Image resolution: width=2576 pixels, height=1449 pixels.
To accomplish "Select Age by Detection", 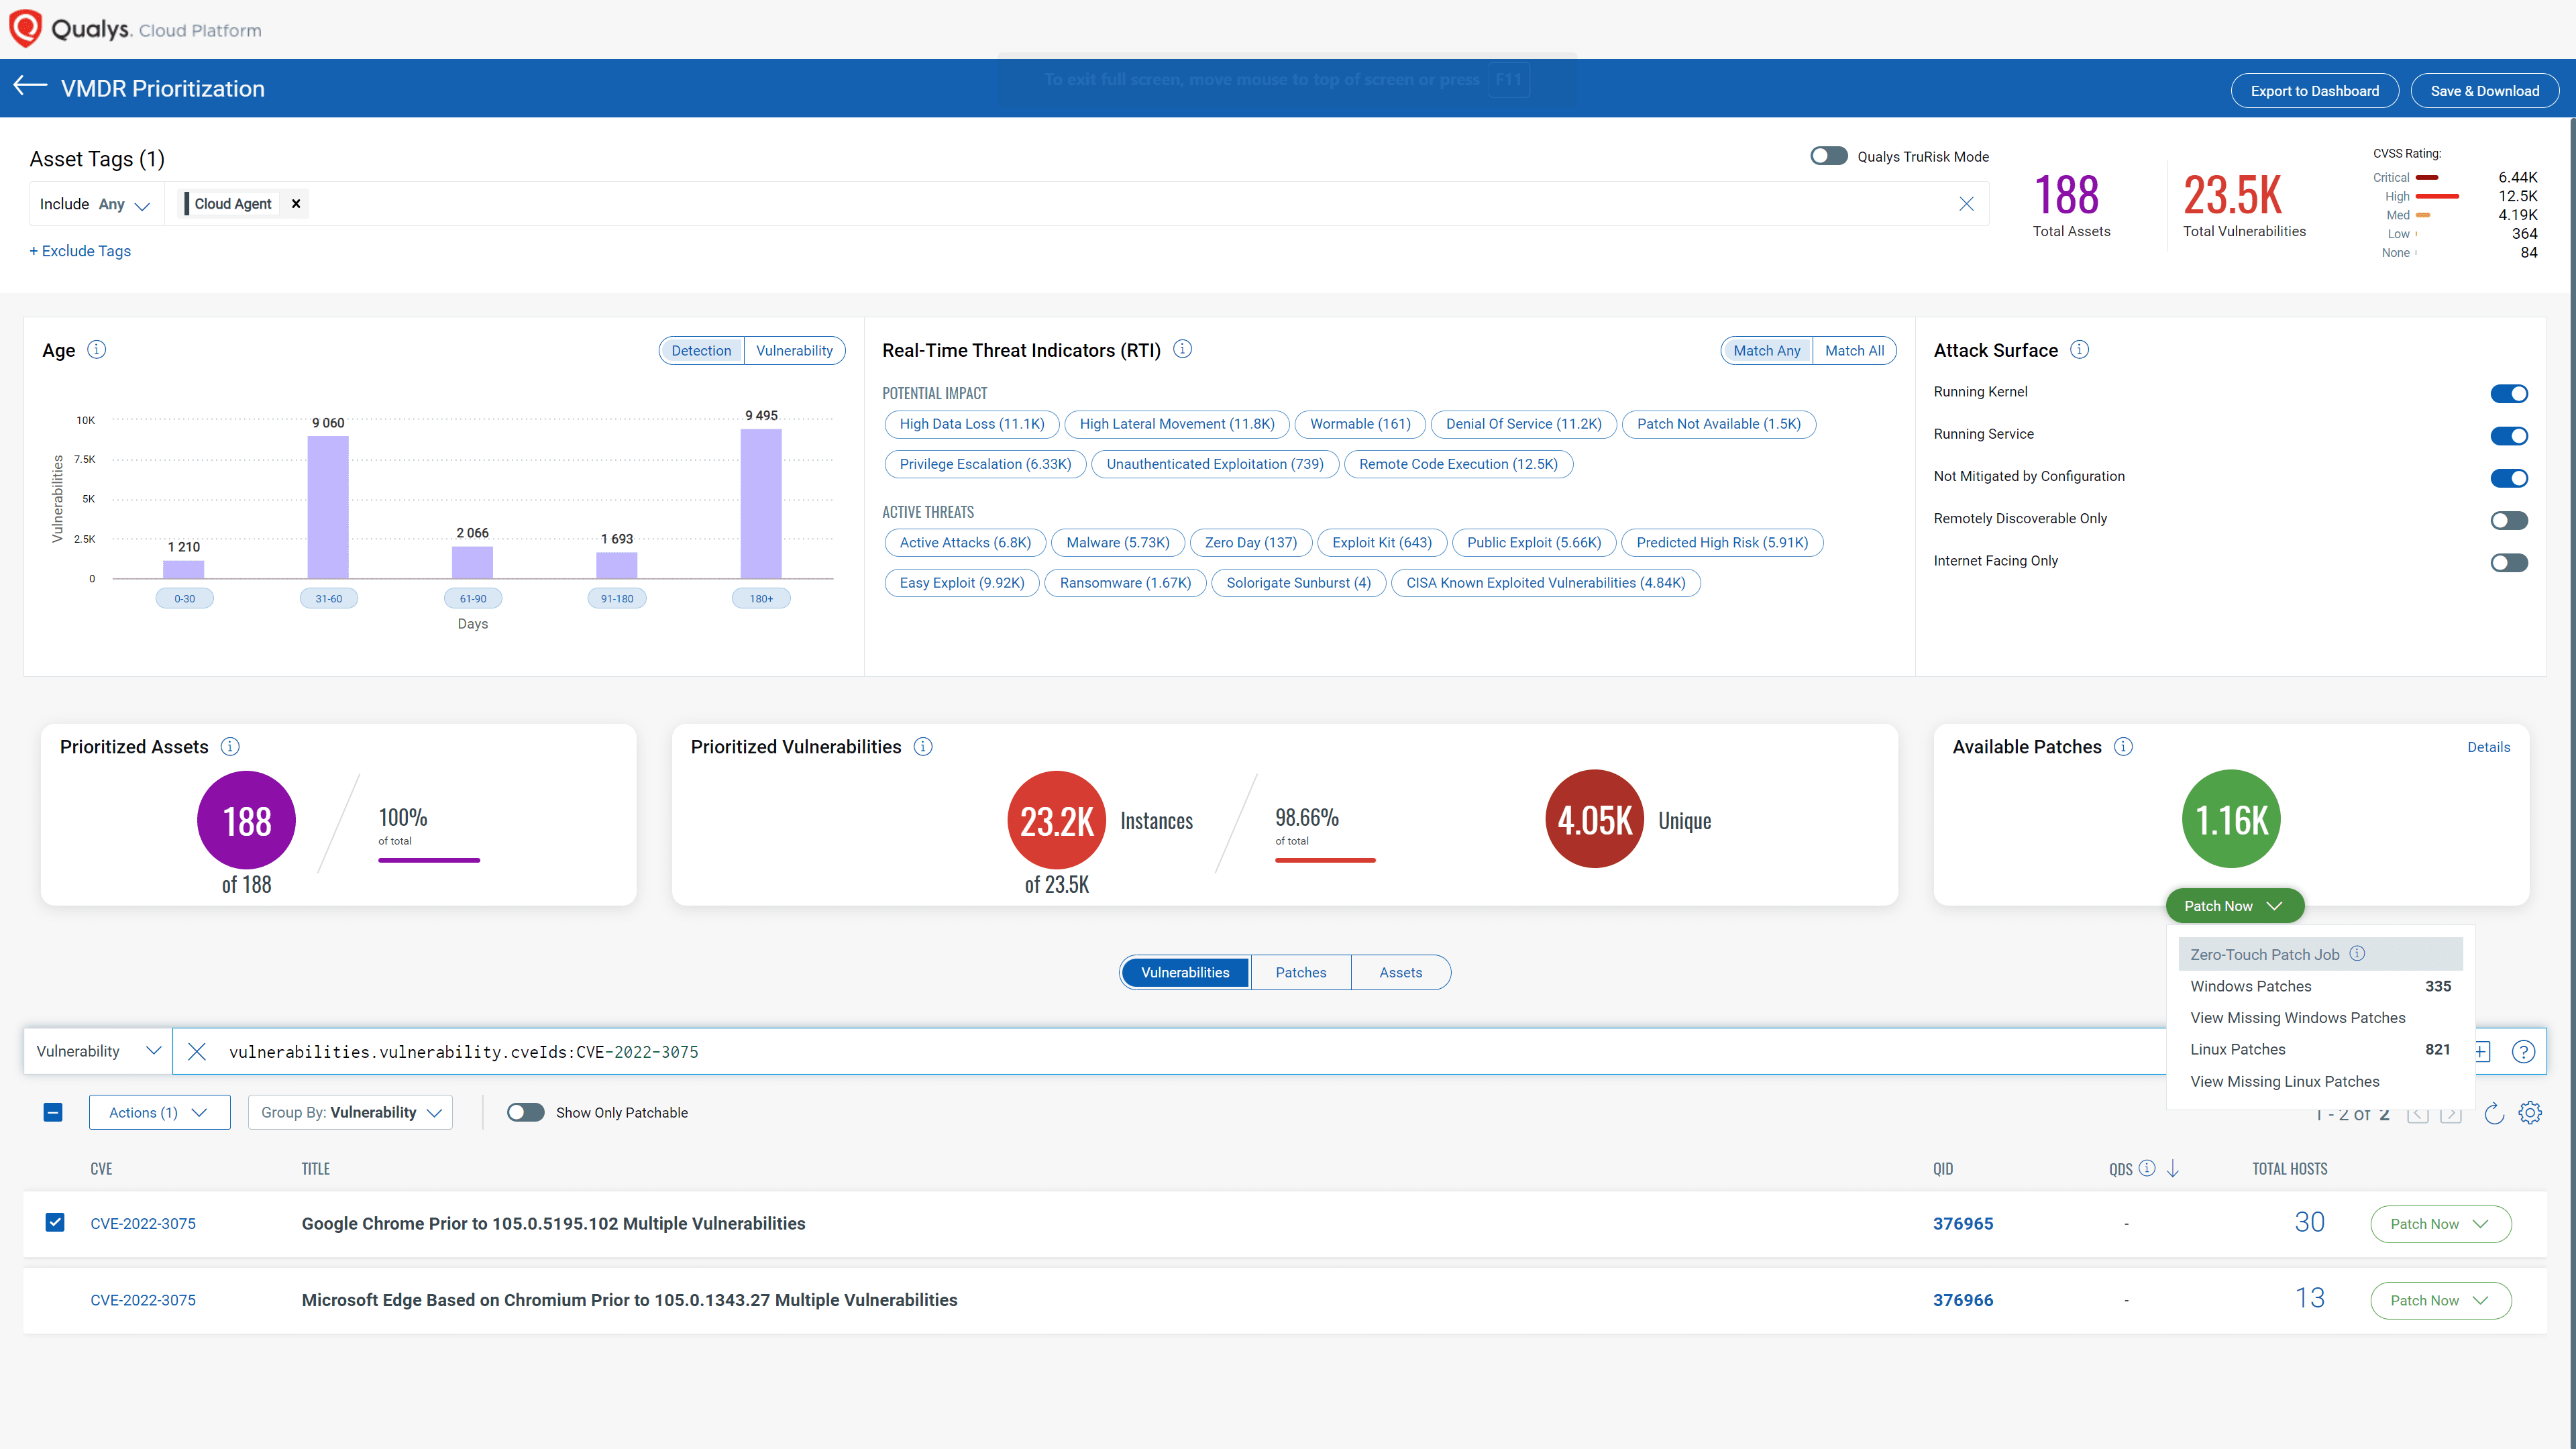I will click(701, 350).
